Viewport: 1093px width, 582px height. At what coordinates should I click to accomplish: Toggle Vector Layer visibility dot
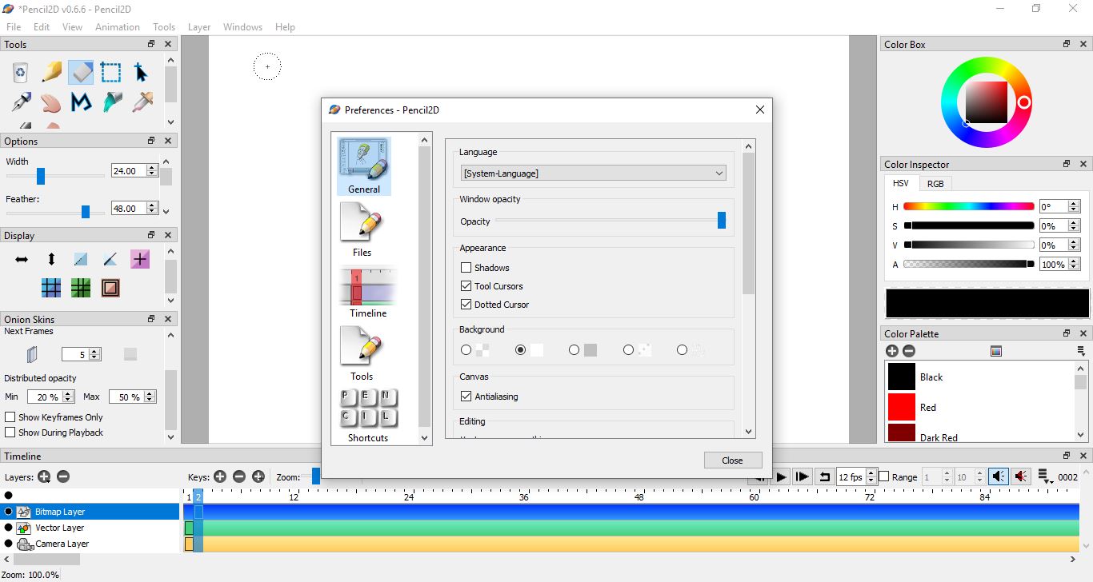(x=9, y=528)
